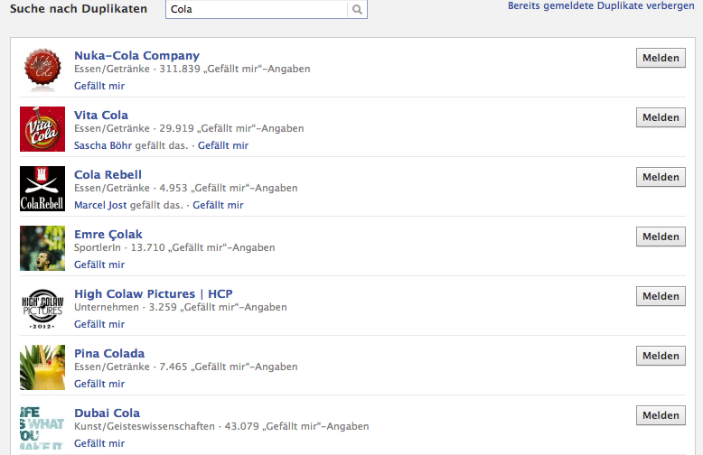This screenshot has height=455, width=703.
Task: Click the search magnifier icon
Action: click(x=357, y=9)
